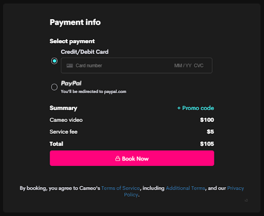Click the PayPal logo
Screen dimensions: 264x216
(x=71, y=83)
